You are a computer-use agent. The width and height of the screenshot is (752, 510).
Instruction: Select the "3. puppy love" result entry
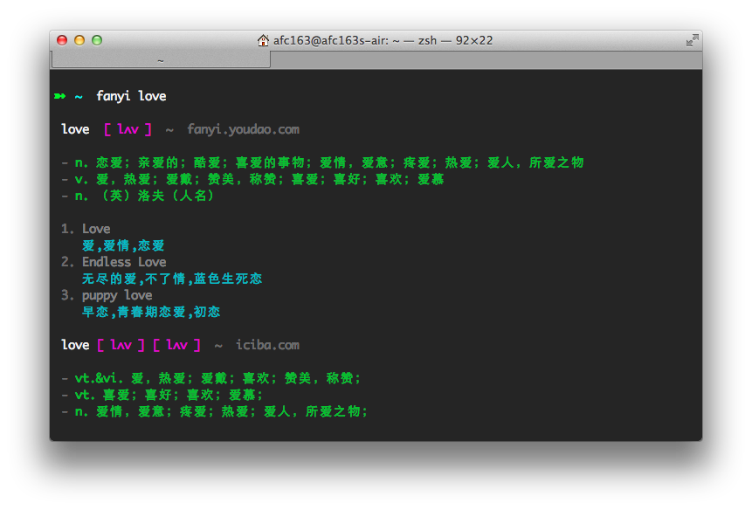pos(107,295)
